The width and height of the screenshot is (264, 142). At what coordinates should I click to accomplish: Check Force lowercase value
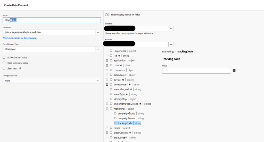click(x=4, y=63)
